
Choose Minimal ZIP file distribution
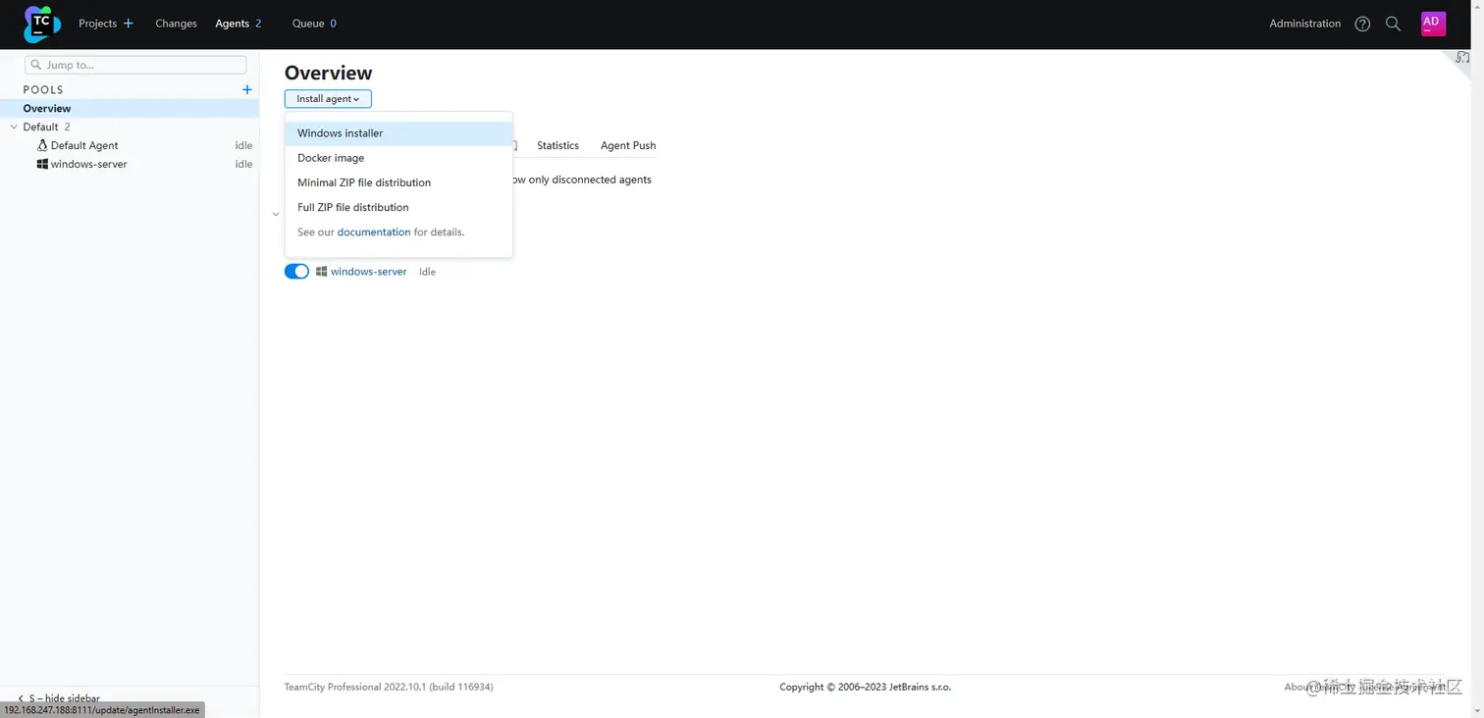pyautogui.click(x=398, y=182)
